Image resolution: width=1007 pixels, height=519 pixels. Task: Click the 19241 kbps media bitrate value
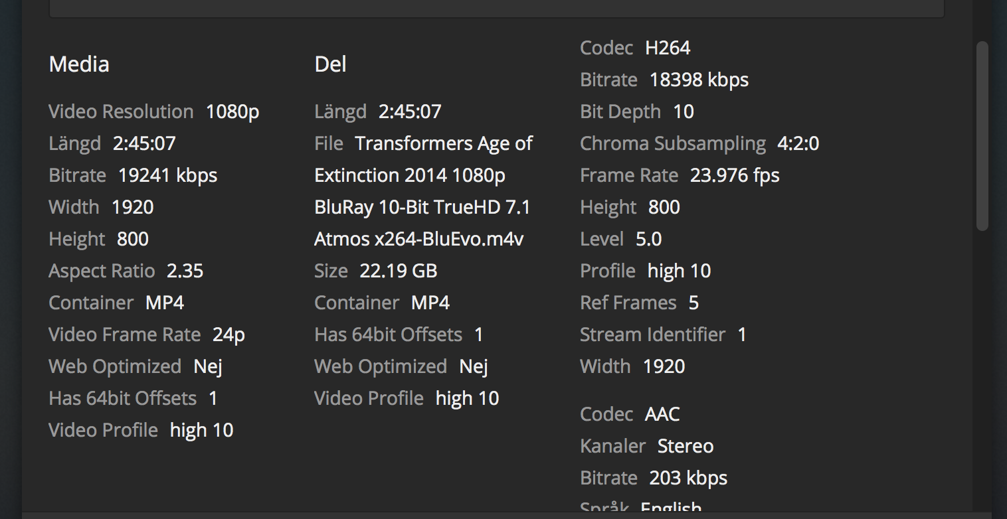167,175
